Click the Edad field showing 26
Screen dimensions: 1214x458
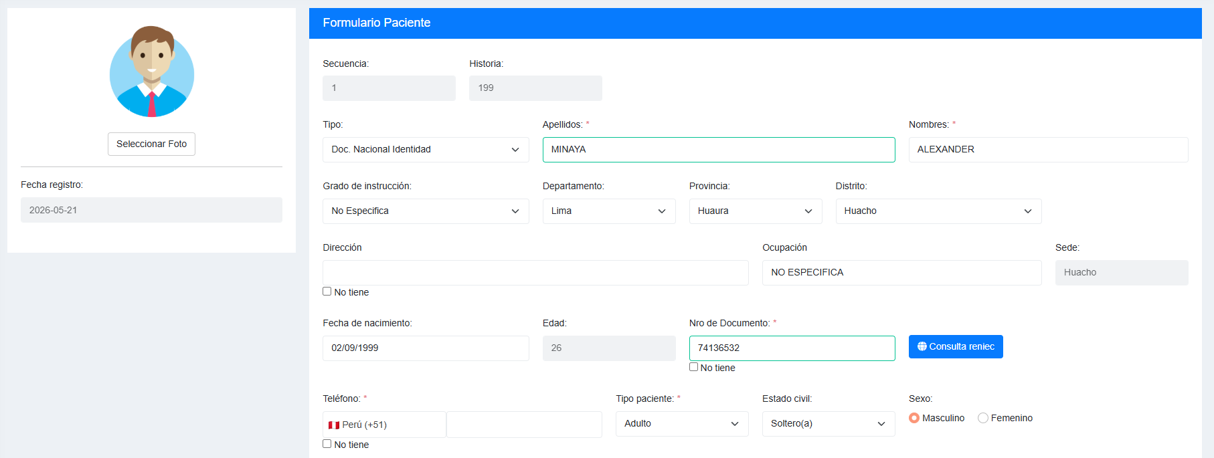pos(609,348)
